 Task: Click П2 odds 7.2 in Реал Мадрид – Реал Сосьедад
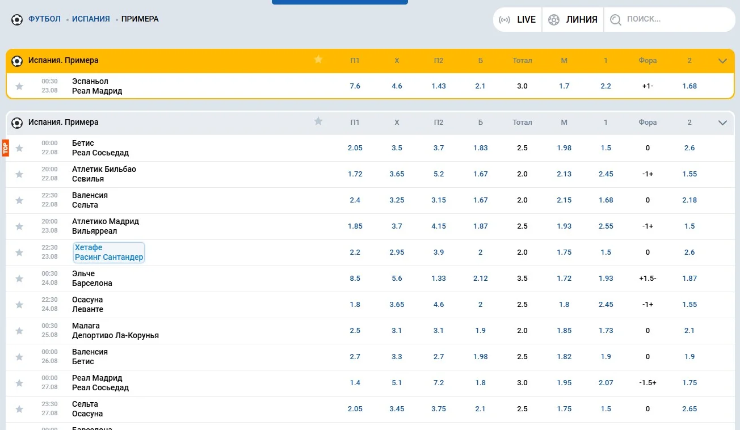tap(439, 383)
